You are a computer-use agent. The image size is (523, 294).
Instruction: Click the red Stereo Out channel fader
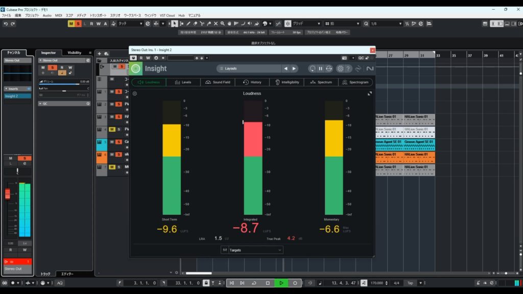point(8,193)
